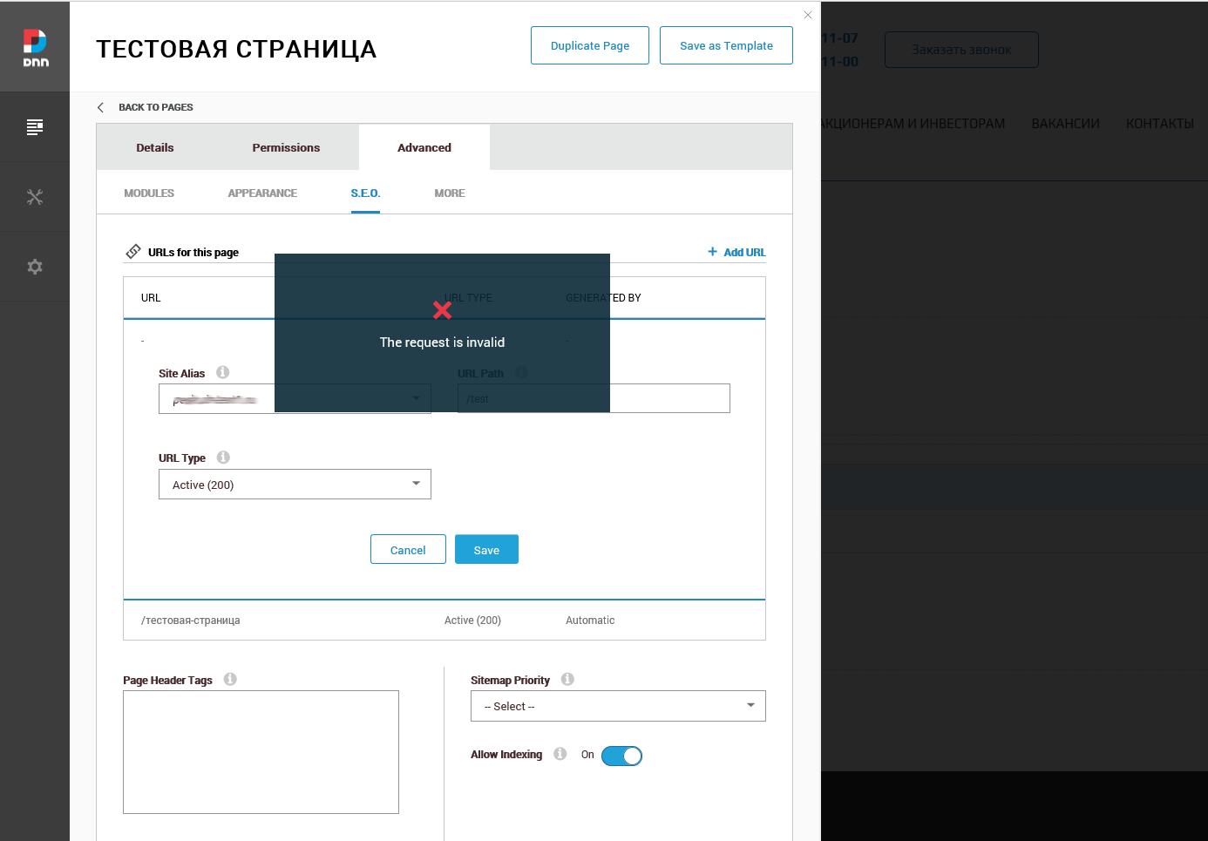The image size is (1208, 841).
Task: Click the Cancel button
Action: point(408,550)
